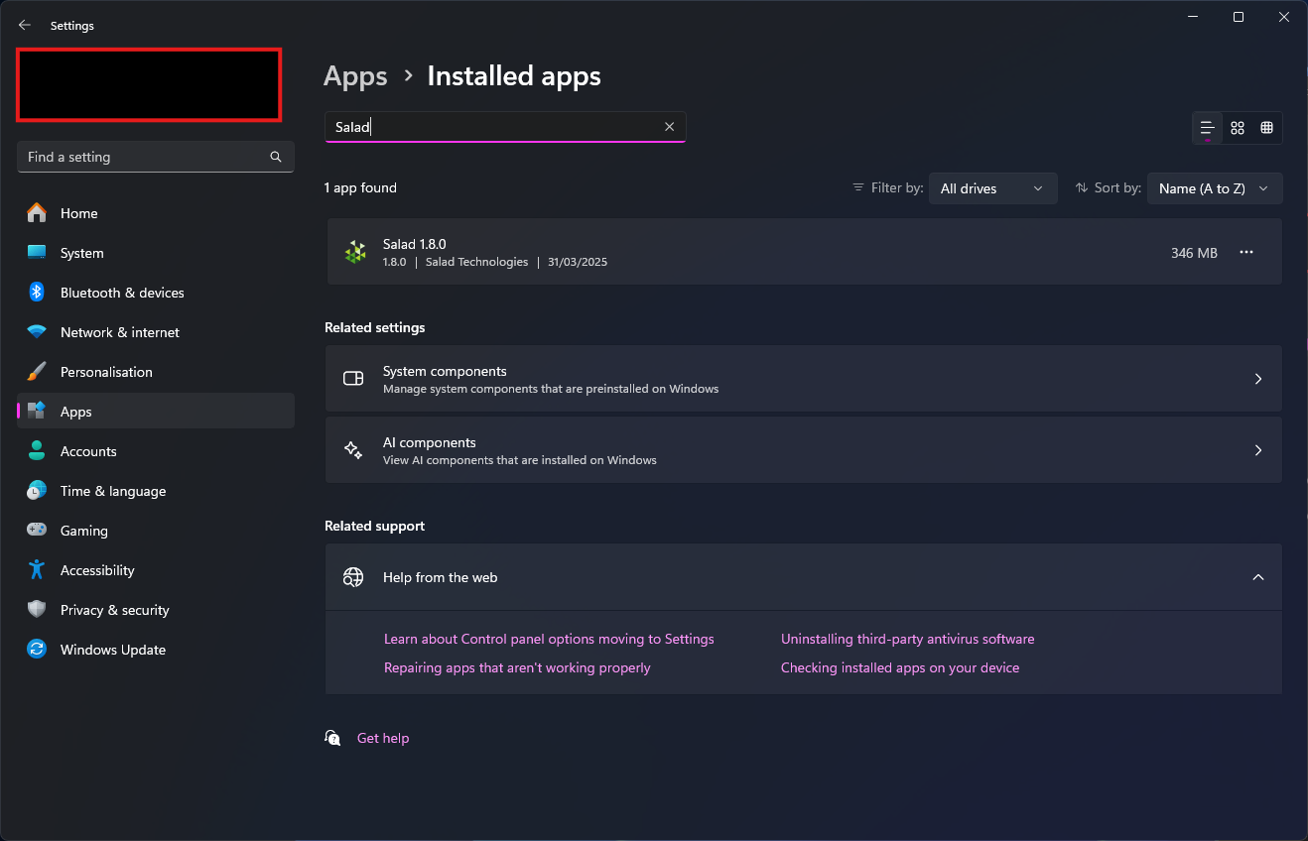Viewport: 1308px width, 841px height.
Task: Open the Name (A to Z) sort dropdown
Action: pyautogui.click(x=1215, y=188)
